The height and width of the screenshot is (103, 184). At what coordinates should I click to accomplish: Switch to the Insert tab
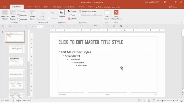coord(37,7)
